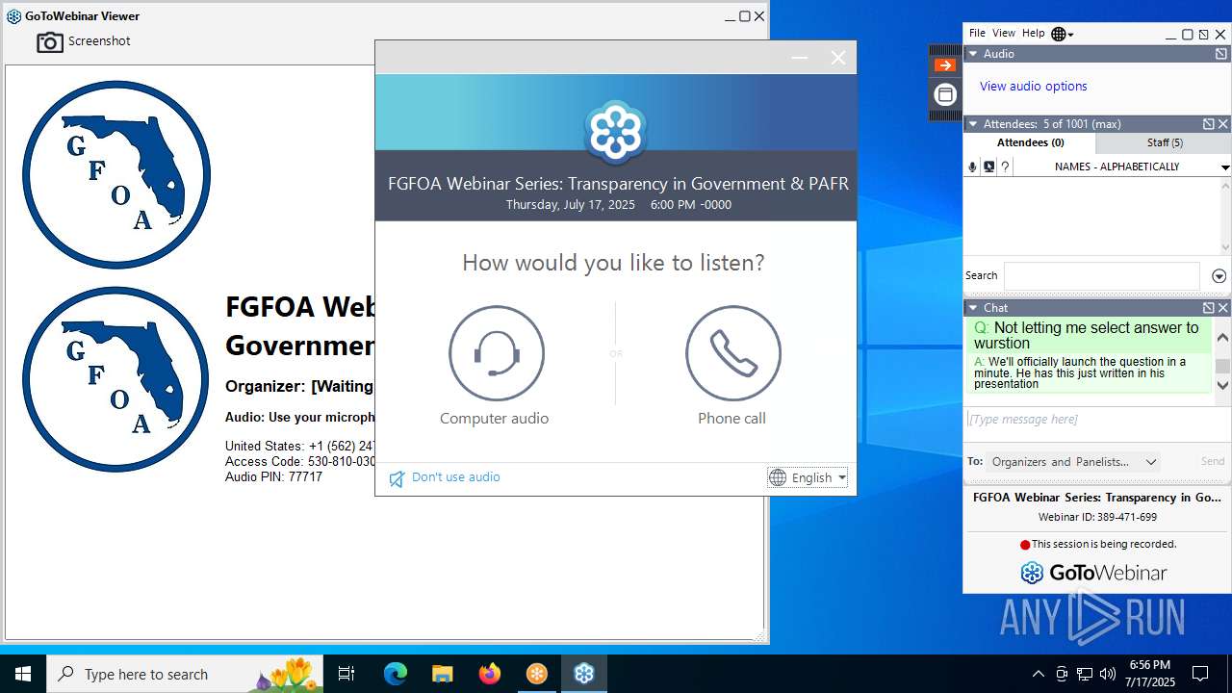Click the attendee Search field
Viewport: 1232px width, 693px height.
coord(1101,276)
